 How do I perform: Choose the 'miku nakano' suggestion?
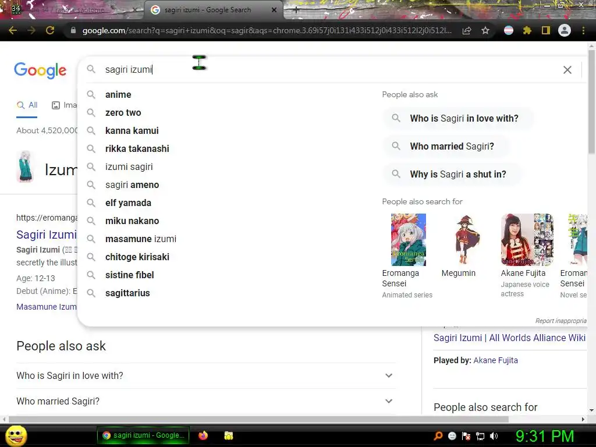[x=132, y=221]
